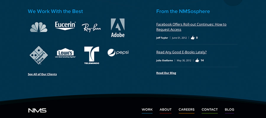Click the Facebook Offers like count 0
The width and height of the screenshot is (266, 118).
197,38
